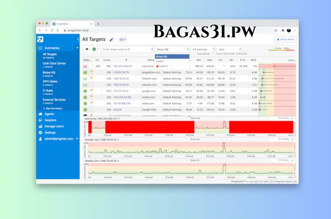This screenshot has width=331, height=219.
Task: Click the Summaries list icon
Action: click(40, 48)
